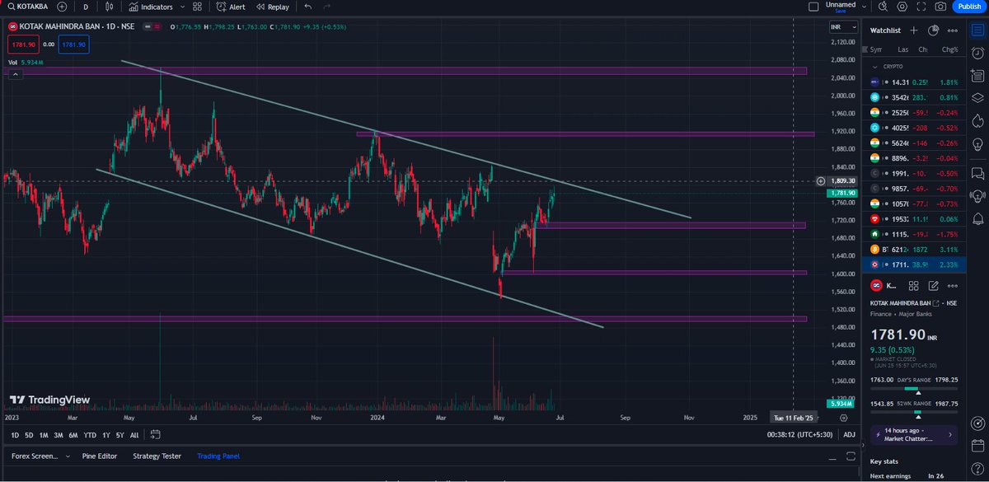This screenshot has width=989, height=482.
Task: Collapse the CRYPTO watchlist section
Action: (x=875, y=67)
